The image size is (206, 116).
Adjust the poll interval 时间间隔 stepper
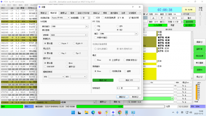(x=89, y=18)
